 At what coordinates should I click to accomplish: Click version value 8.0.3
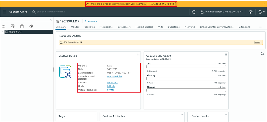pyautogui.click(x=110, y=66)
